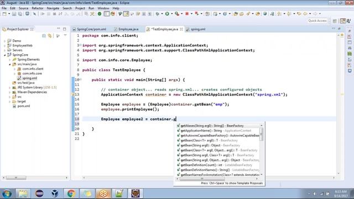
Task: Select getAliases(String arg0) proposal
Action: 218,125
